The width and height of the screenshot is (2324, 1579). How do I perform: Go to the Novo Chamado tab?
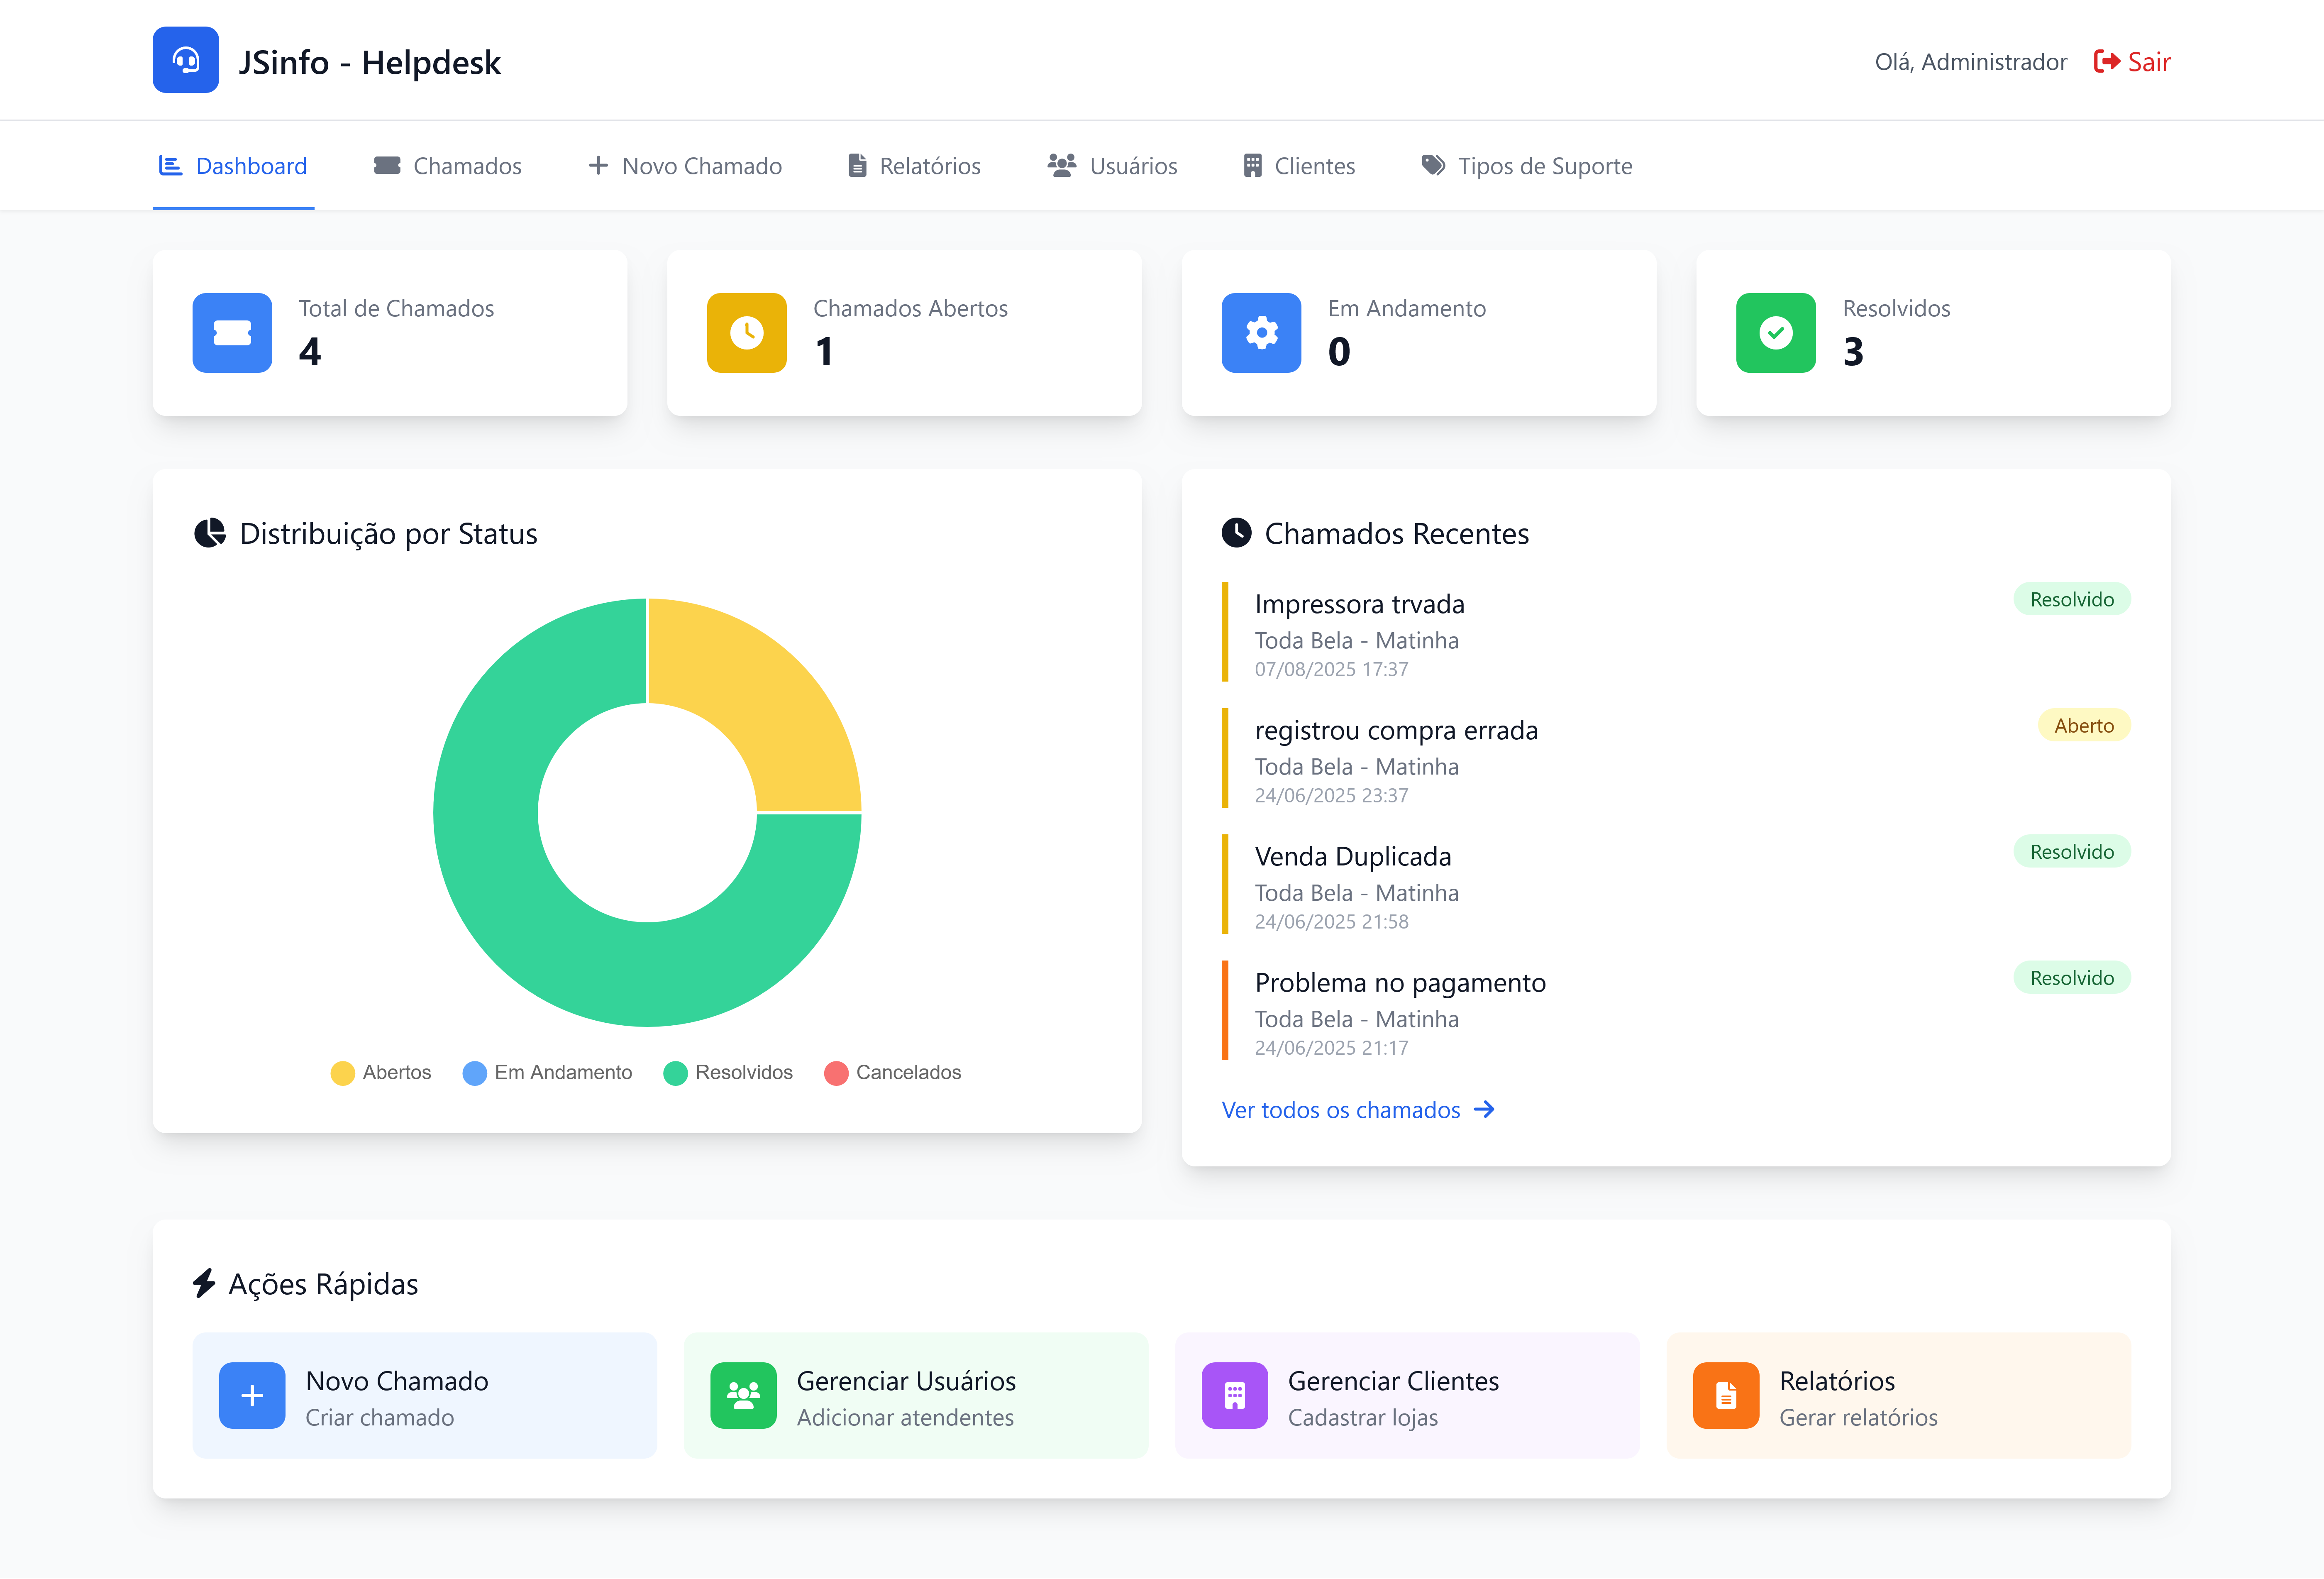[x=685, y=166]
